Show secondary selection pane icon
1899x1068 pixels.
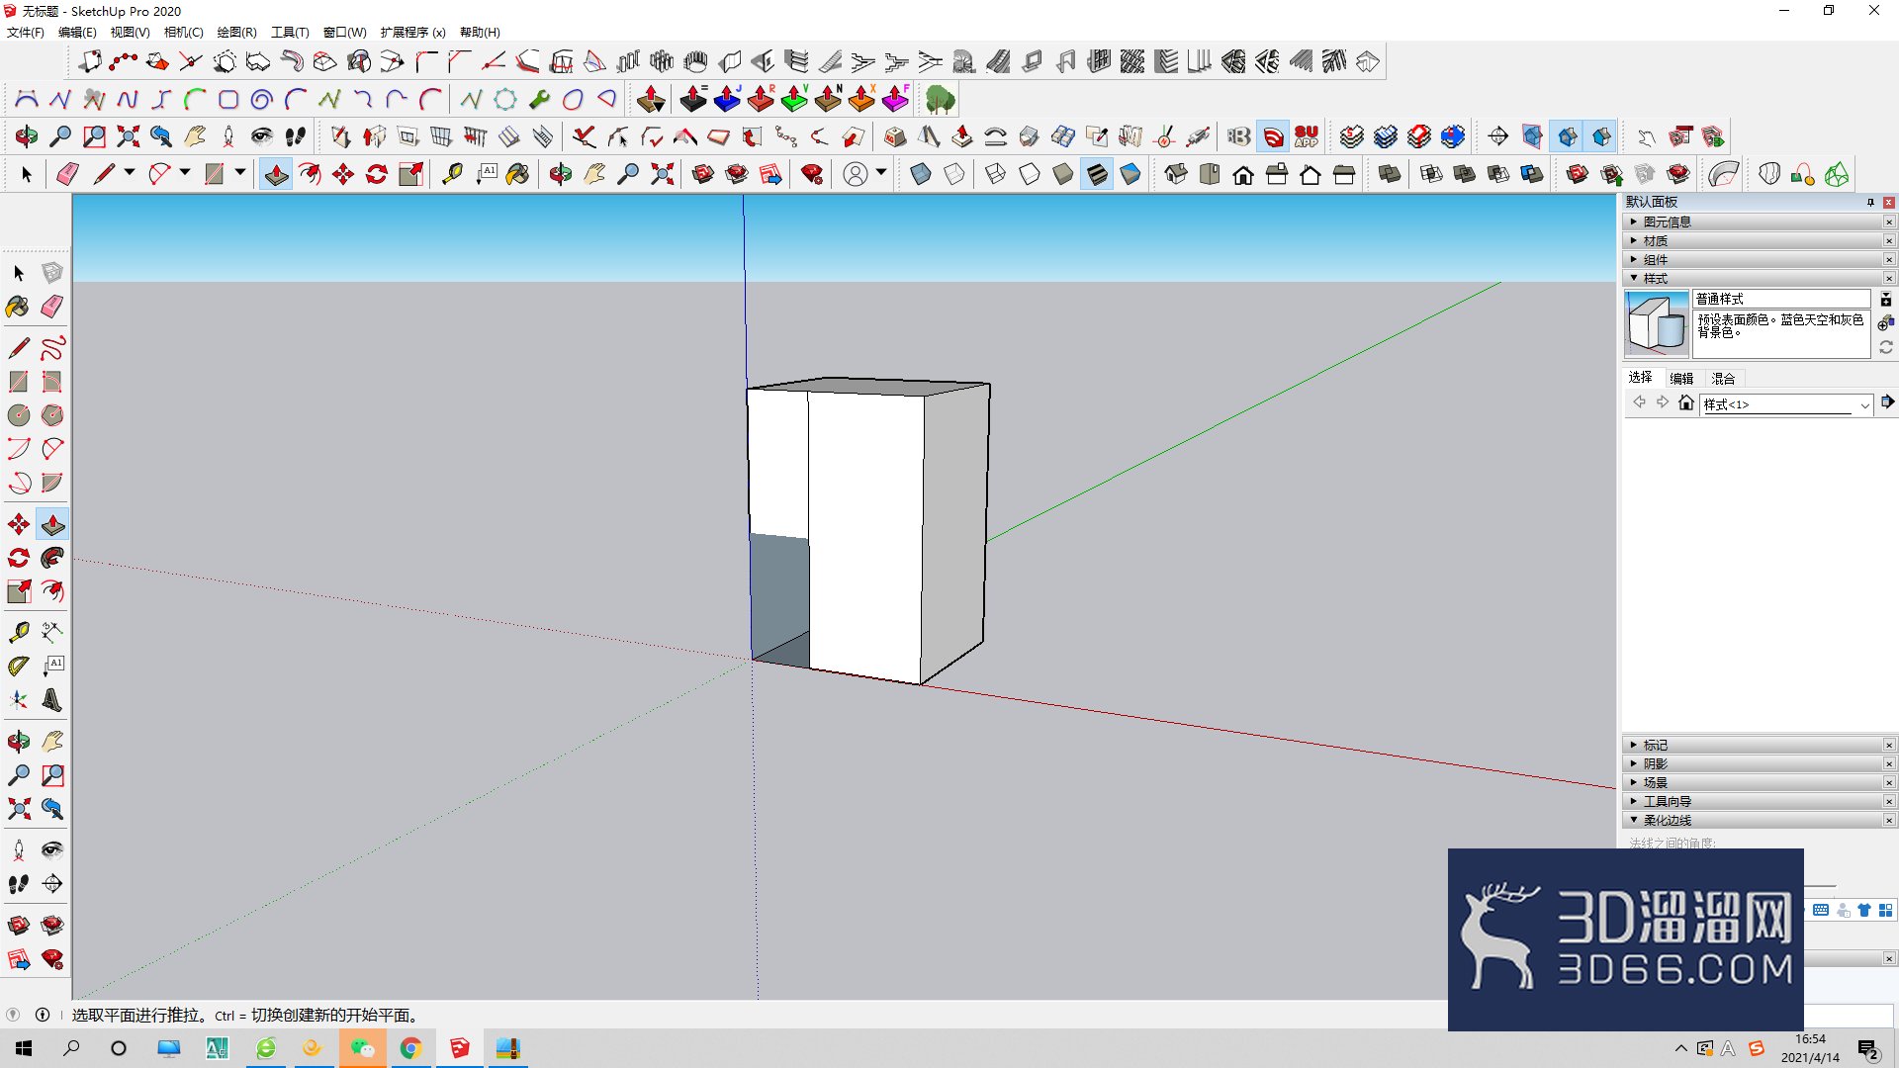tap(1886, 300)
